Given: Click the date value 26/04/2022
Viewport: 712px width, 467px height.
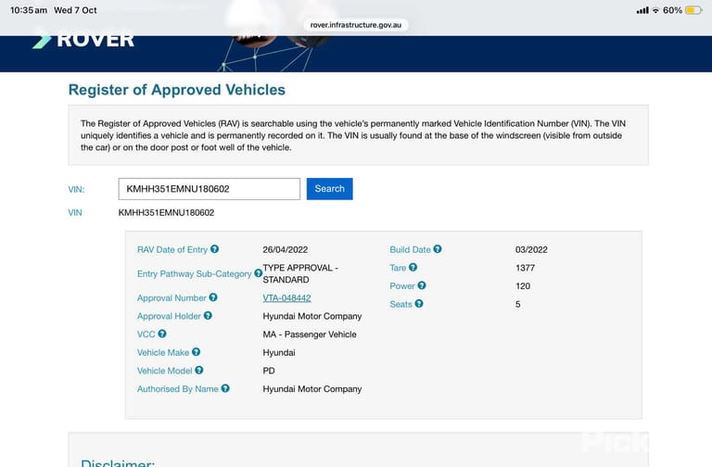Looking at the screenshot, I should click(286, 249).
